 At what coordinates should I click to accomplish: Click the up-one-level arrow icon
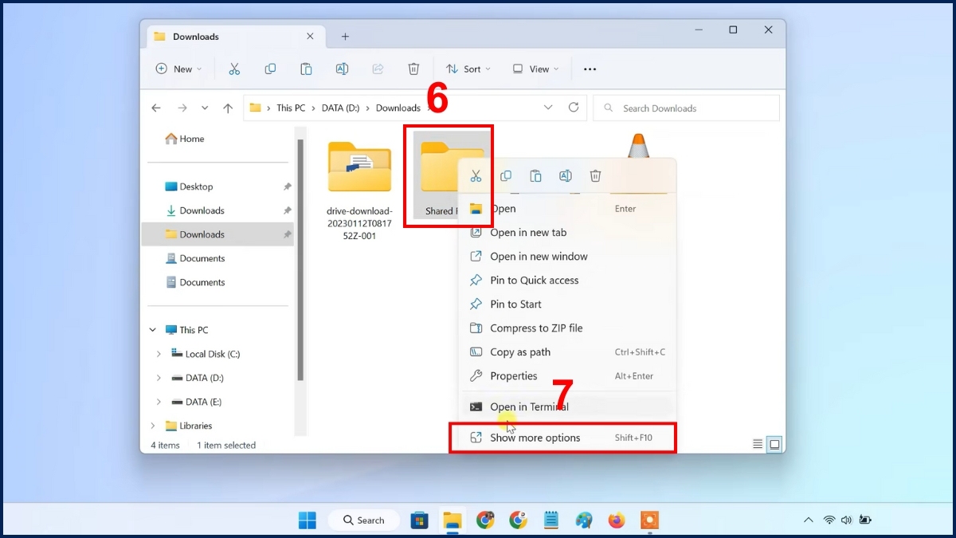click(228, 107)
